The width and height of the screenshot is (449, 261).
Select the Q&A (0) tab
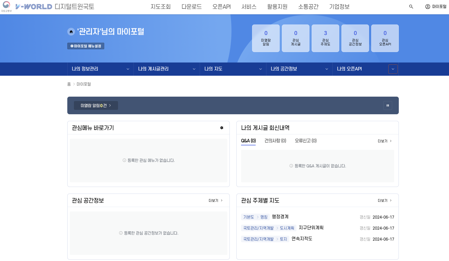coord(248,141)
